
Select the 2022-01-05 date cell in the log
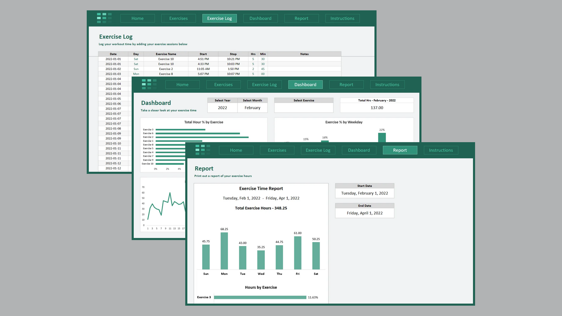(x=113, y=99)
